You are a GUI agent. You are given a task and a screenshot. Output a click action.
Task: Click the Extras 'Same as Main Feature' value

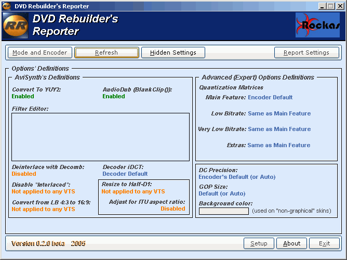pos(279,145)
